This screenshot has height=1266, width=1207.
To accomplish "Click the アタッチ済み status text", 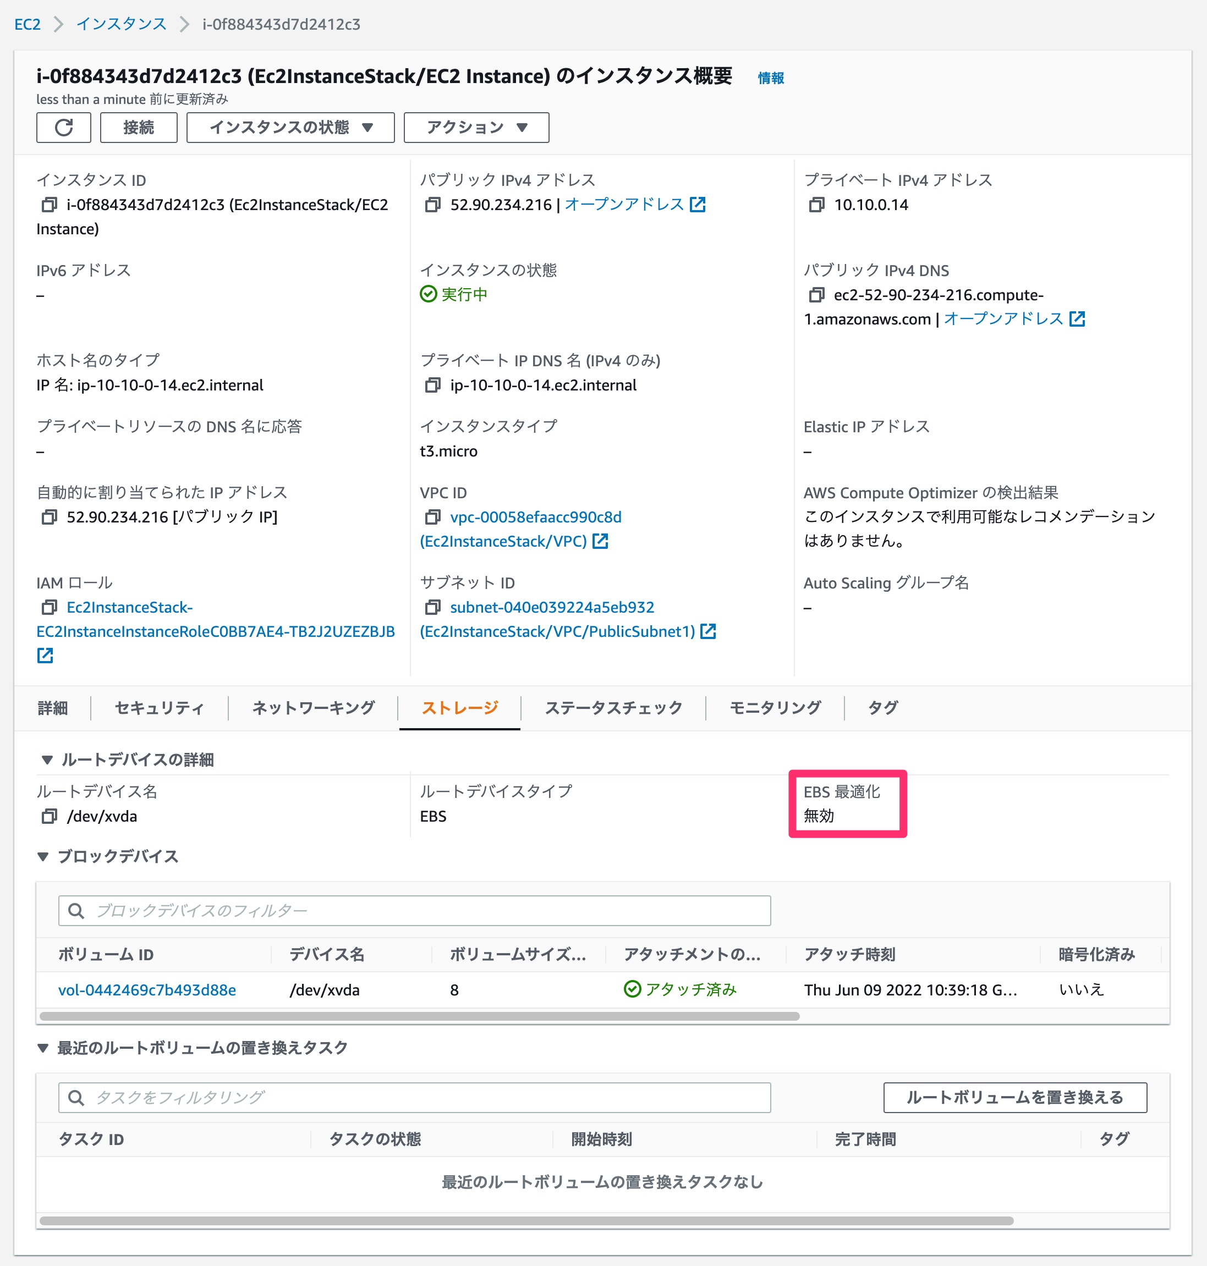I will pyautogui.click(x=690, y=989).
